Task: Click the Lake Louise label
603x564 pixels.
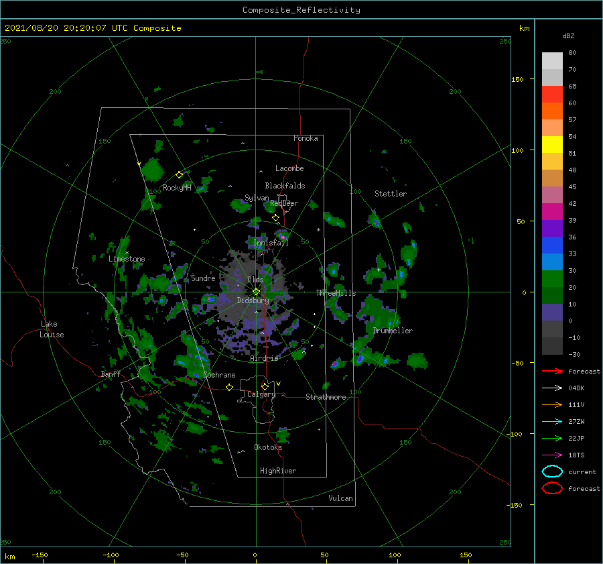Action: tap(52, 329)
